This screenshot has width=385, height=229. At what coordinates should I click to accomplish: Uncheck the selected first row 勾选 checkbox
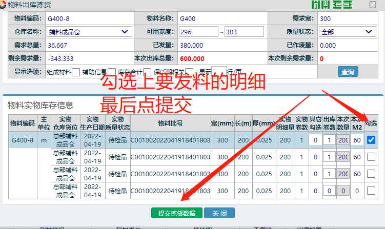pos(371,140)
